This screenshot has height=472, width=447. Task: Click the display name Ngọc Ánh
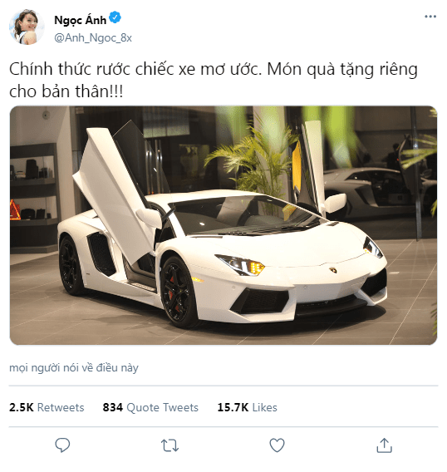[81, 20]
